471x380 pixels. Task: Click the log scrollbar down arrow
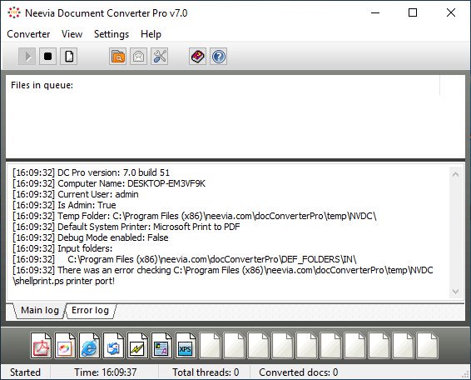456,292
